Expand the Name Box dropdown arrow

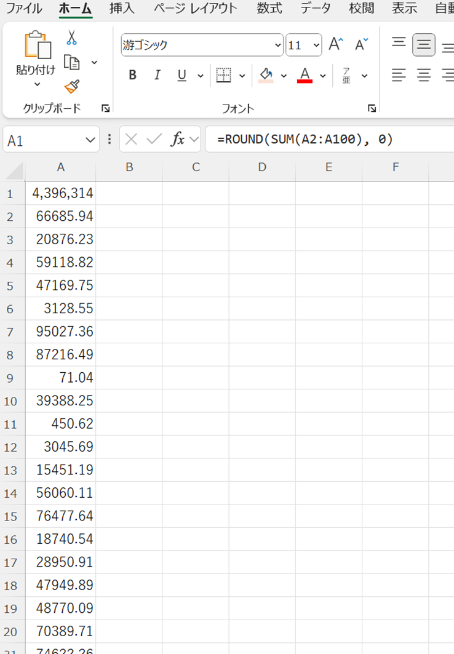[x=89, y=140]
